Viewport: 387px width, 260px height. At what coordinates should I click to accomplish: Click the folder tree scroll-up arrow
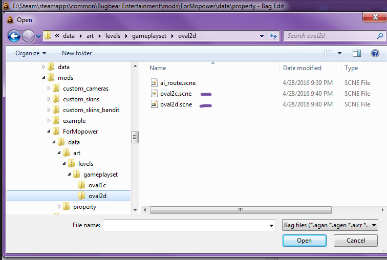coord(135,66)
